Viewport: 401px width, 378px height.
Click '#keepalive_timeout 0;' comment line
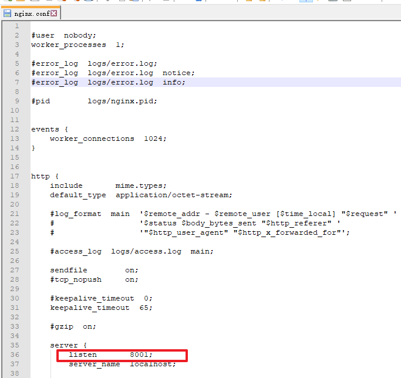pyautogui.click(x=101, y=298)
